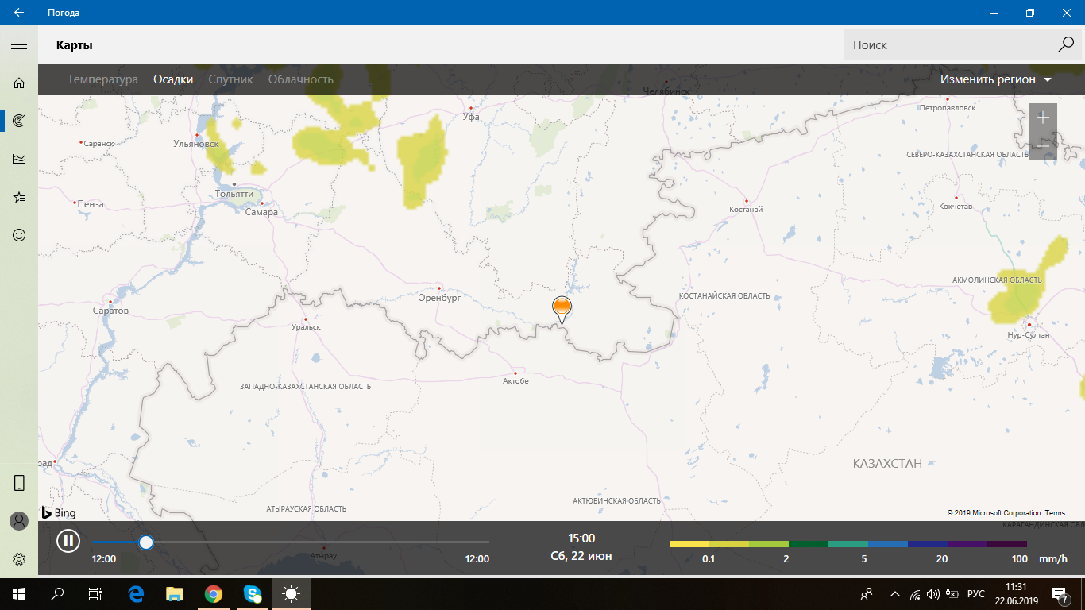The height and width of the screenshot is (610, 1085).
Task: Click the Нур-Султан city label
Action: click(1029, 335)
